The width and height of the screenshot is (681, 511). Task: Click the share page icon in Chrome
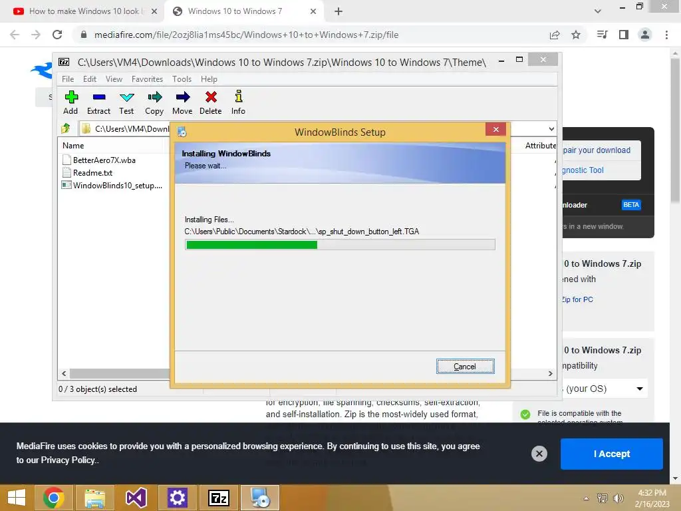click(555, 35)
